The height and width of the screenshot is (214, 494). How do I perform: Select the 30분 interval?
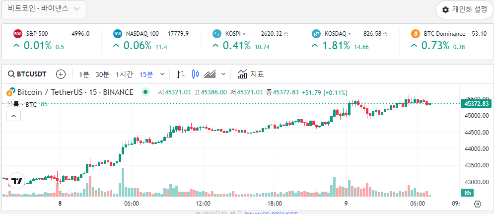tap(102, 74)
